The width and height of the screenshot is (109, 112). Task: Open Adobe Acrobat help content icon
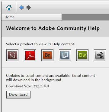click(x=30, y=55)
